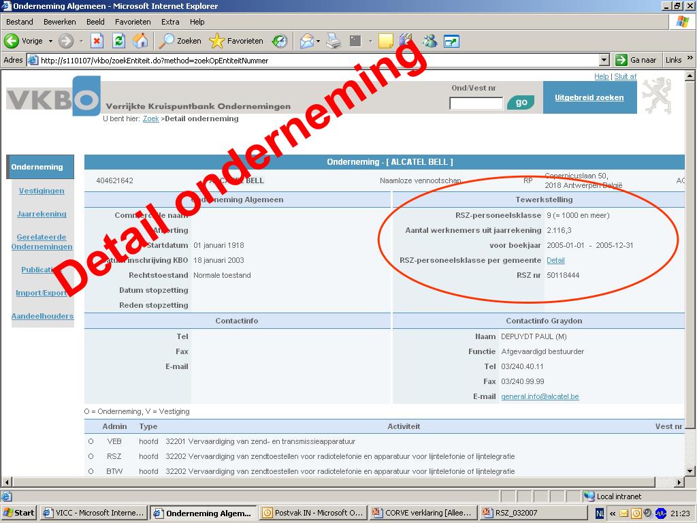The height and width of the screenshot is (523, 697).
Task: Click the Stop page loading icon
Action: point(97,41)
